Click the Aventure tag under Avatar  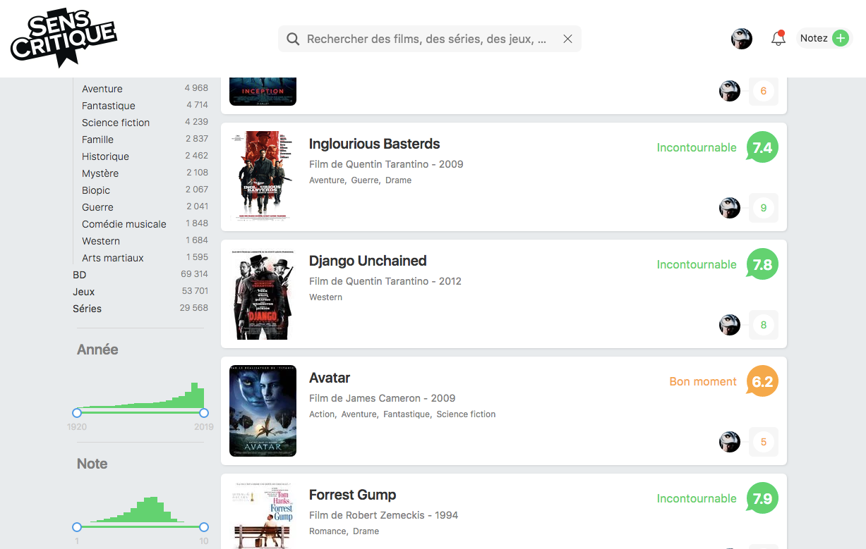point(359,414)
